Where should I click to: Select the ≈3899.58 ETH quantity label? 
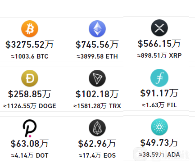click(x=97, y=56)
